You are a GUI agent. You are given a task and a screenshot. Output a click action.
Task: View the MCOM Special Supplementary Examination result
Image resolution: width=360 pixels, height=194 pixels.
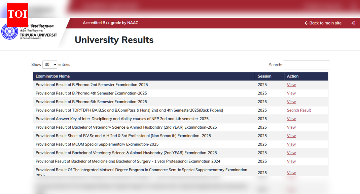pyautogui.click(x=291, y=144)
